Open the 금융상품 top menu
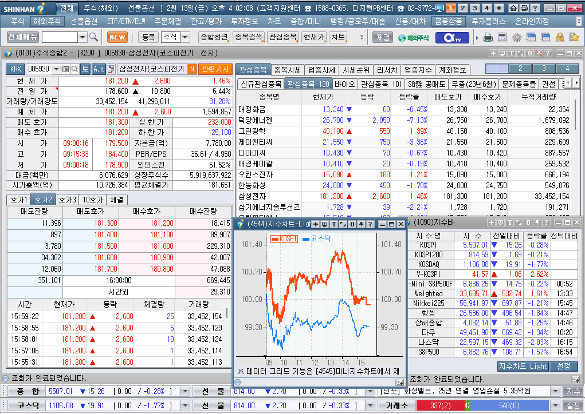The image size is (585, 414). coord(449,22)
